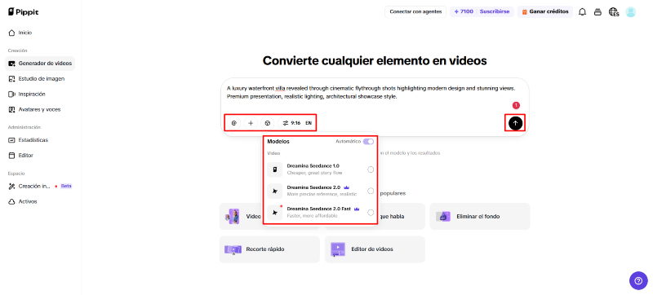Click the black arrow send button

coord(515,123)
